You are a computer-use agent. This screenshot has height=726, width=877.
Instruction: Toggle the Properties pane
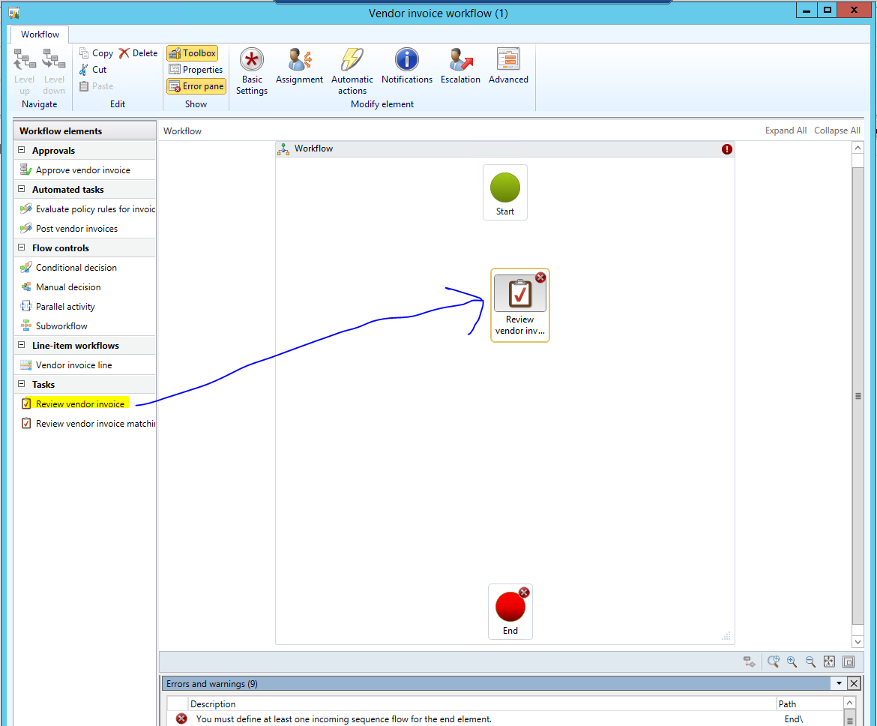(x=196, y=70)
